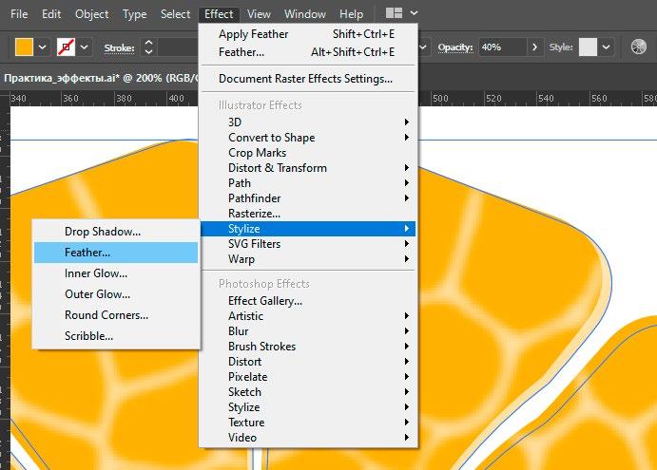Click the Opacity label link

(x=455, y=47)
